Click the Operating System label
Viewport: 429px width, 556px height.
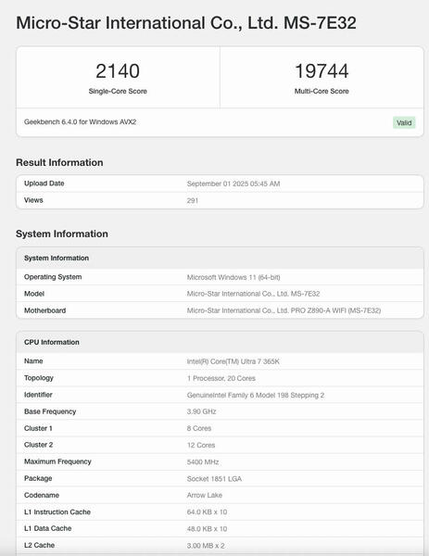53,277
